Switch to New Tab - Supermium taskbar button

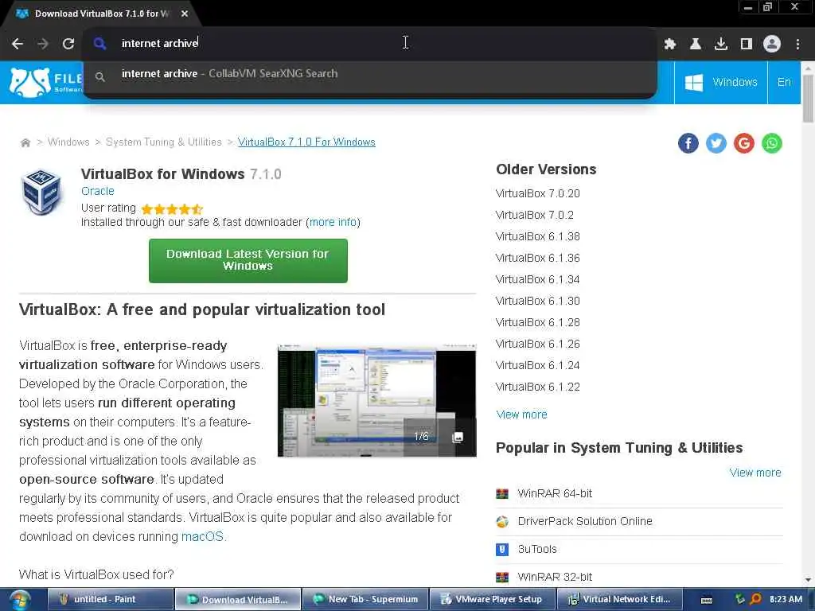[x=365, y=600]
